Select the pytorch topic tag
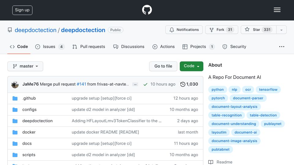This screenshot has width=294, height=165. [x=218, y=98]
